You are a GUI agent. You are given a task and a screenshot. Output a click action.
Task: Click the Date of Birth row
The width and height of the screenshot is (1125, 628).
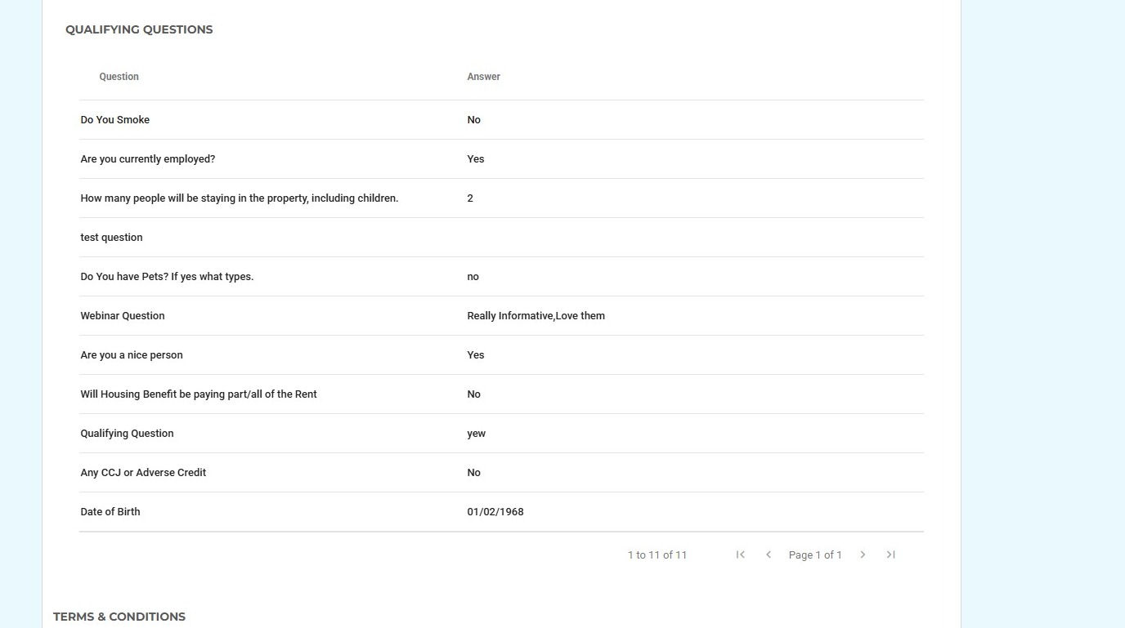(110, 512)
